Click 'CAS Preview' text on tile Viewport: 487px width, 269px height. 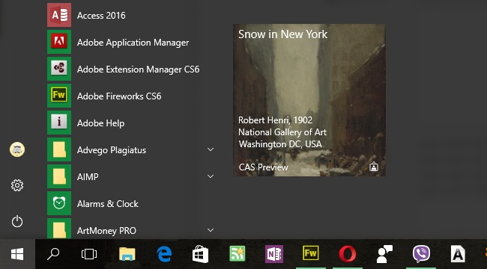(264, 167)
